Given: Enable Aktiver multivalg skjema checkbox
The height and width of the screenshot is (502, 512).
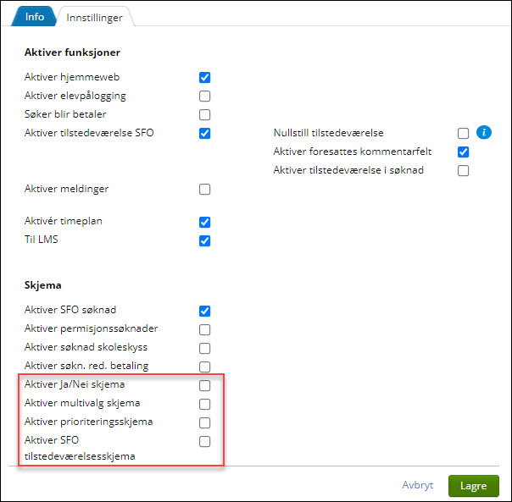Looking at the screenshot, I should [x=204, y=404].
